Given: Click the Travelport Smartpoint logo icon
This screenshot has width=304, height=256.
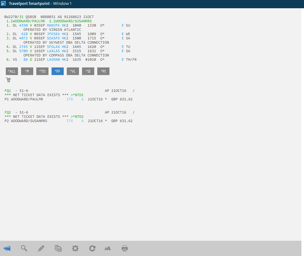Looking at the screenshot, I should pyautogui.click(x=3, y=3).
